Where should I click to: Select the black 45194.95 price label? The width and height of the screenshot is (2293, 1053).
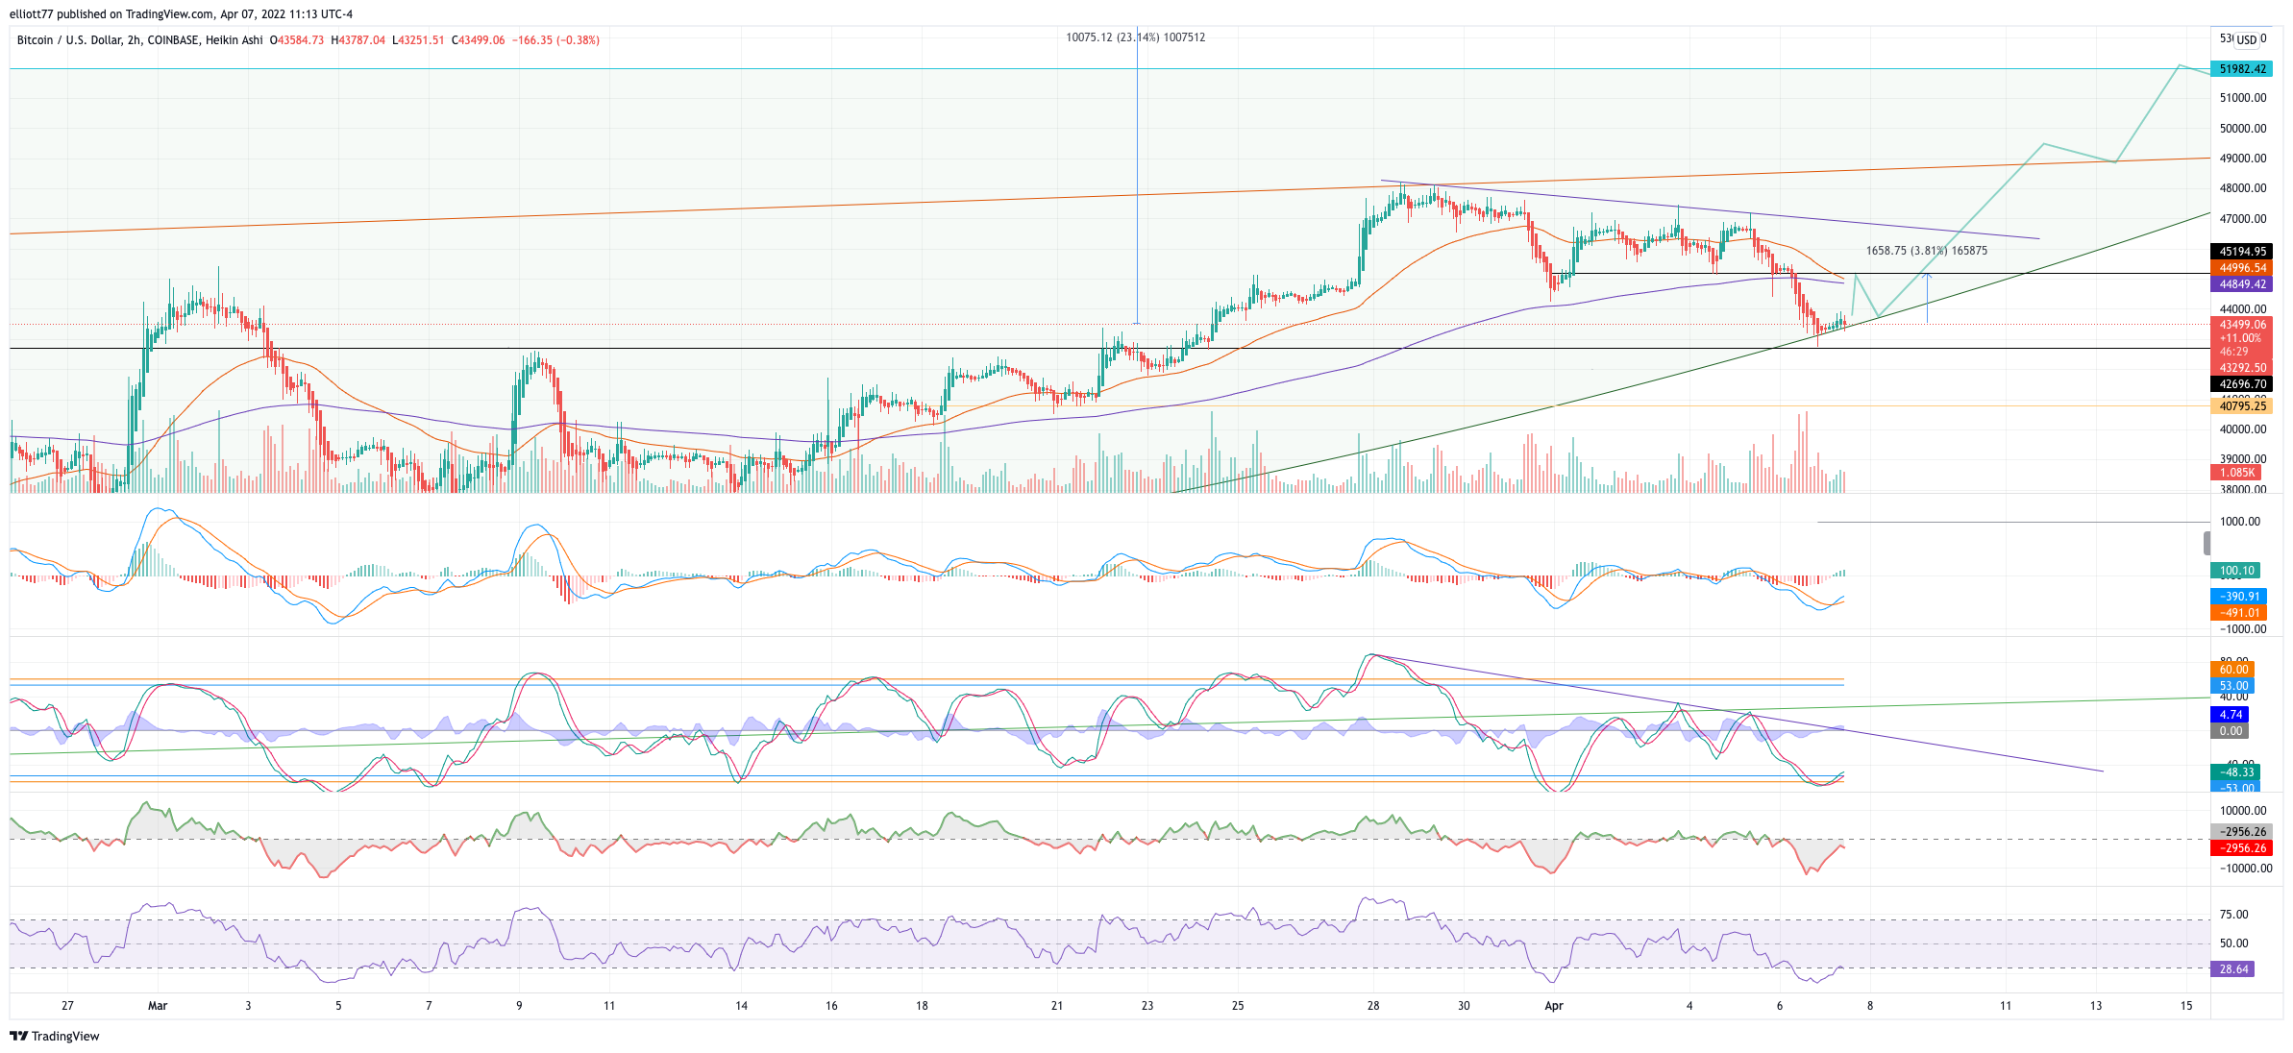click(x=2242, y=252)
